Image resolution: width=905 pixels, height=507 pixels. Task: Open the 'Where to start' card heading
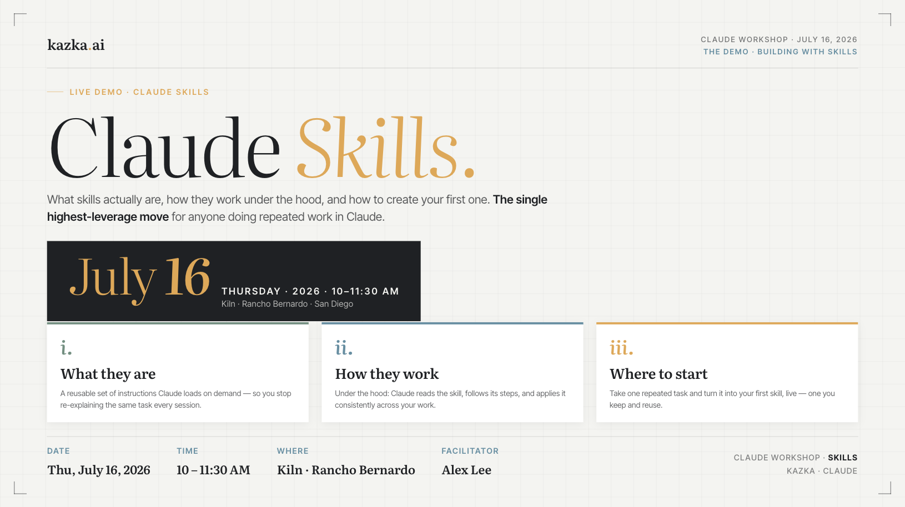(658, 374)
